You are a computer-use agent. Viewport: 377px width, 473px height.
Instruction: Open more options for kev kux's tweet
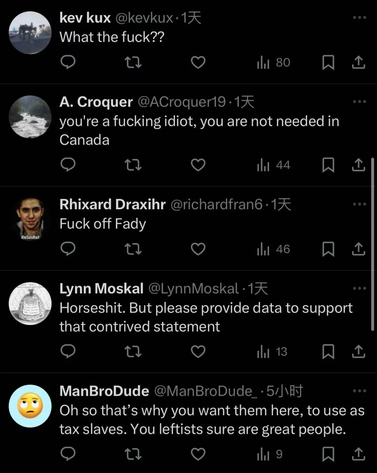coord(359,17)
